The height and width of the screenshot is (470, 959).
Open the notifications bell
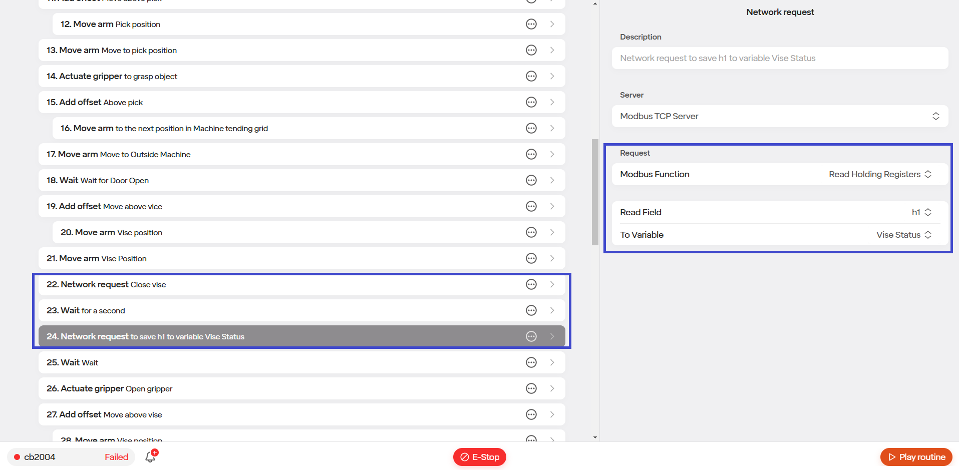click(x=151, y=456)
